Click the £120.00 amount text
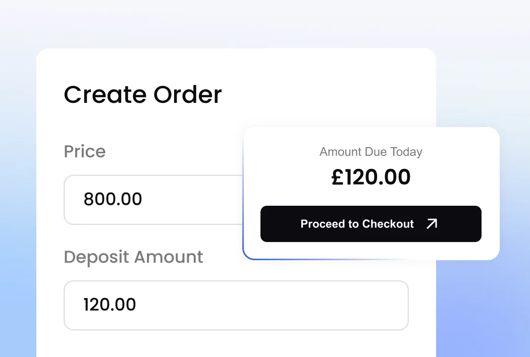Image resolution: width=530 pixels, height=357 pixels. coord(371,176)
